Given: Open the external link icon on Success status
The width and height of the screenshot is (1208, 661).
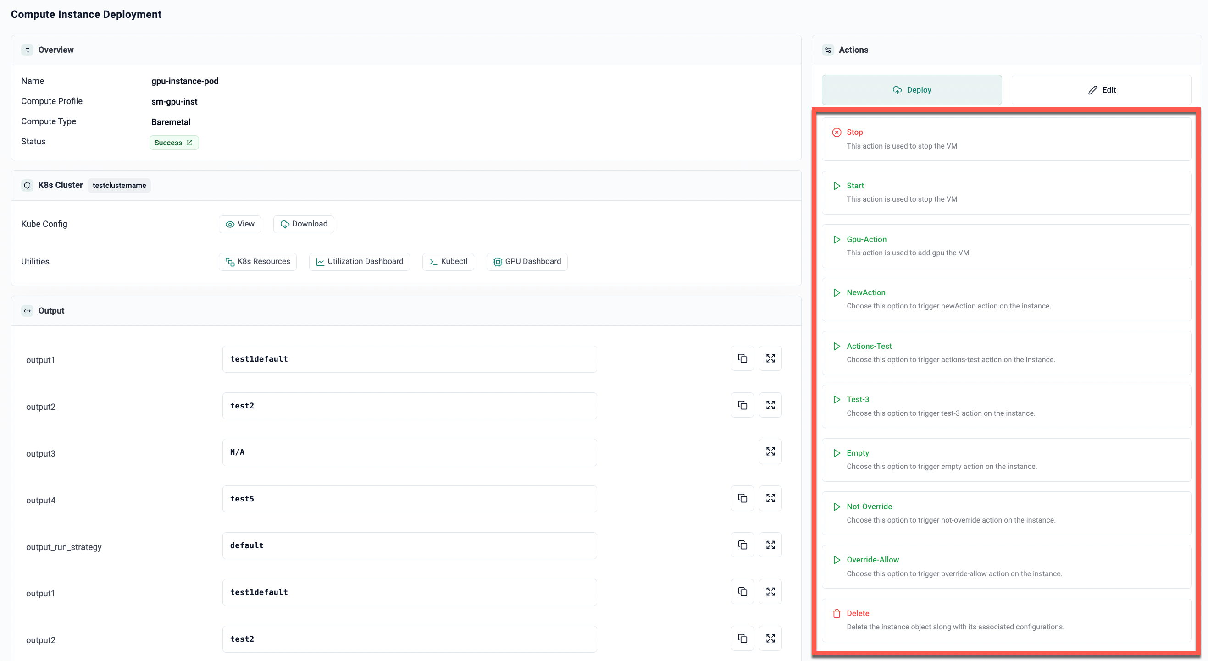Looking at the screenshot, I should pos(189,143).
